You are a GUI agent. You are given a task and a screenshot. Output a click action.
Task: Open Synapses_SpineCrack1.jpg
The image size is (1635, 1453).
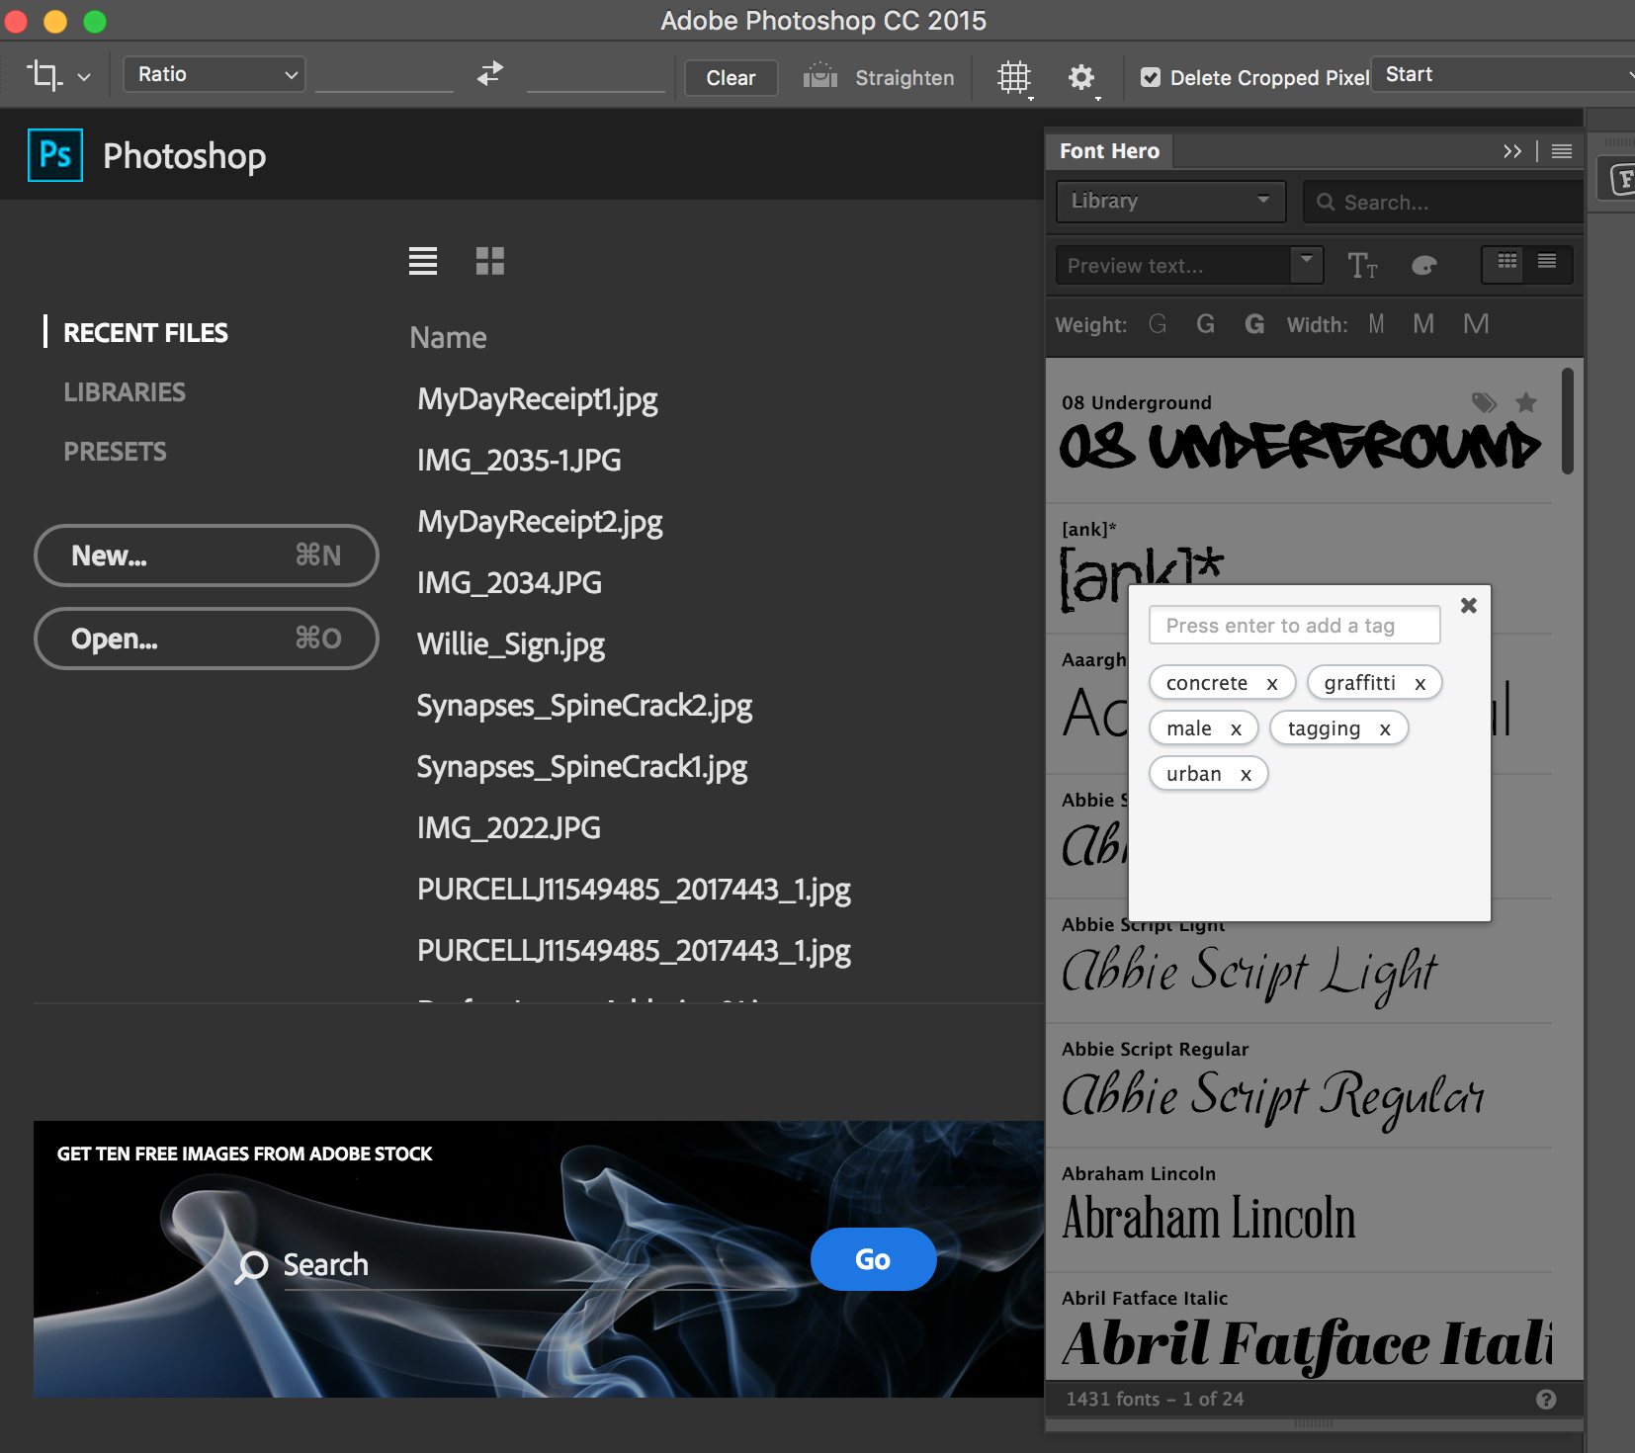(x=582, y=767)
